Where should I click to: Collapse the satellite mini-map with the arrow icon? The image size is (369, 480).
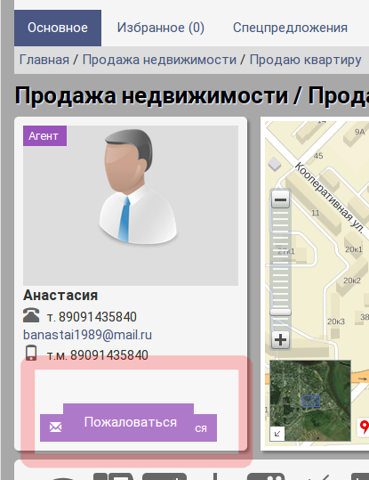pos(277,434)
